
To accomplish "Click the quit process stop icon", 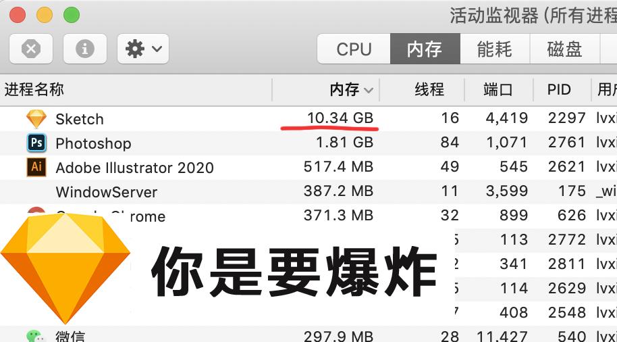I will click(31, 49).
